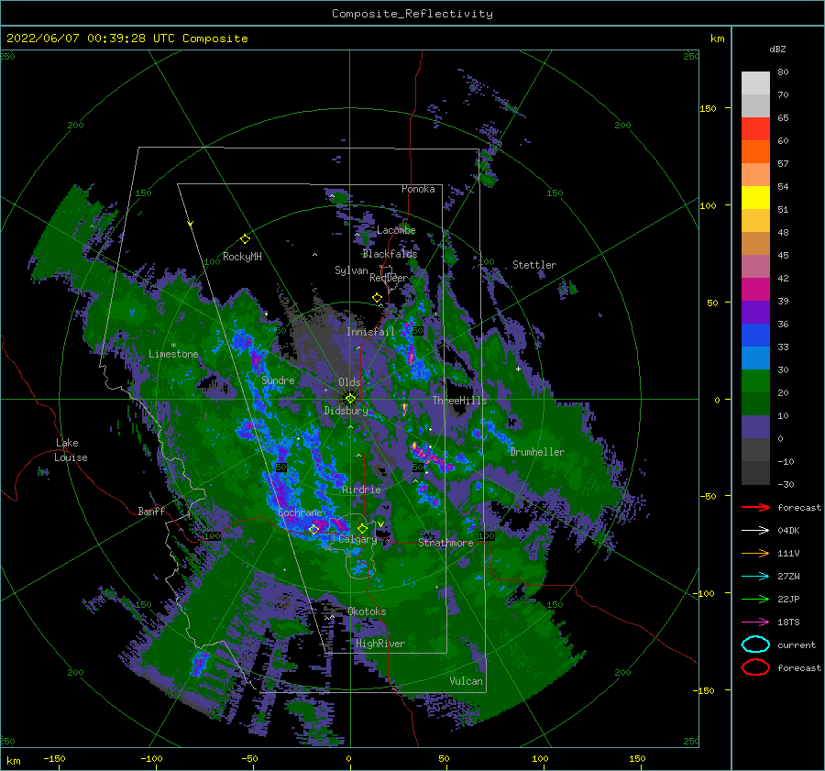Screen dimensions: 825x771
Task: Click the Banff label
Action: 151,512
